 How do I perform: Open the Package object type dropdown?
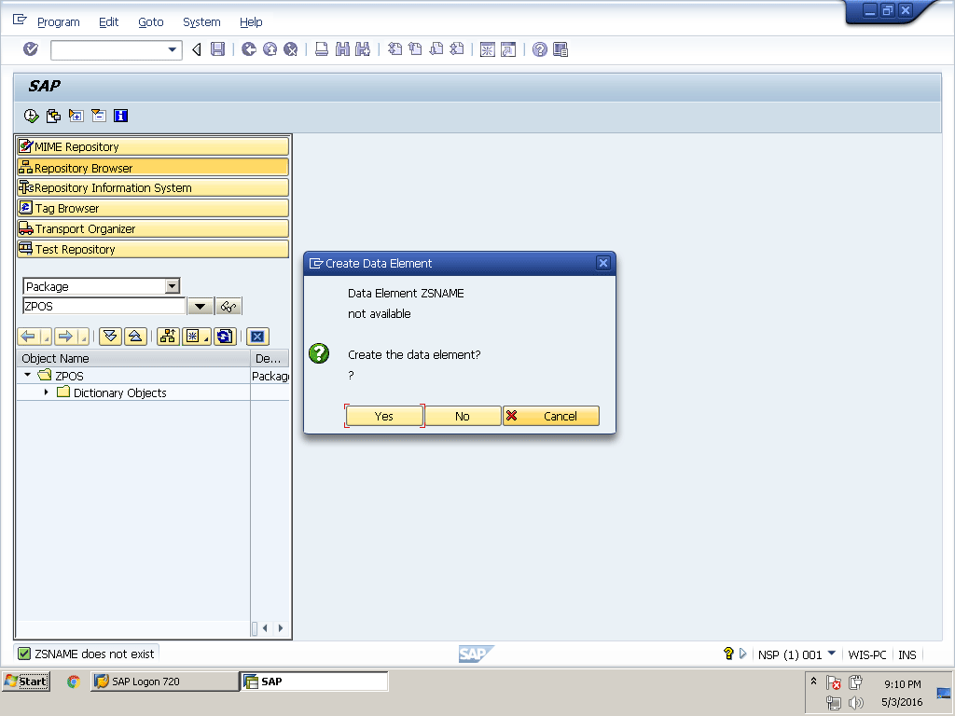(x=172, y=286)
